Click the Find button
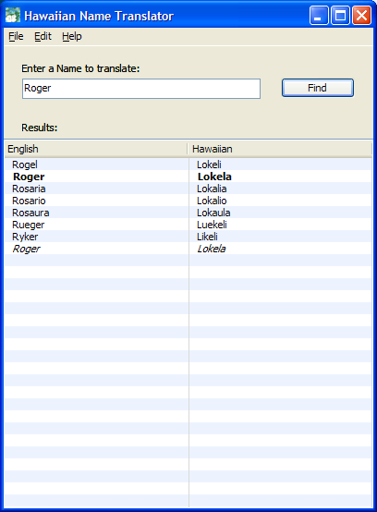377x512 pixels. [318, 88]
